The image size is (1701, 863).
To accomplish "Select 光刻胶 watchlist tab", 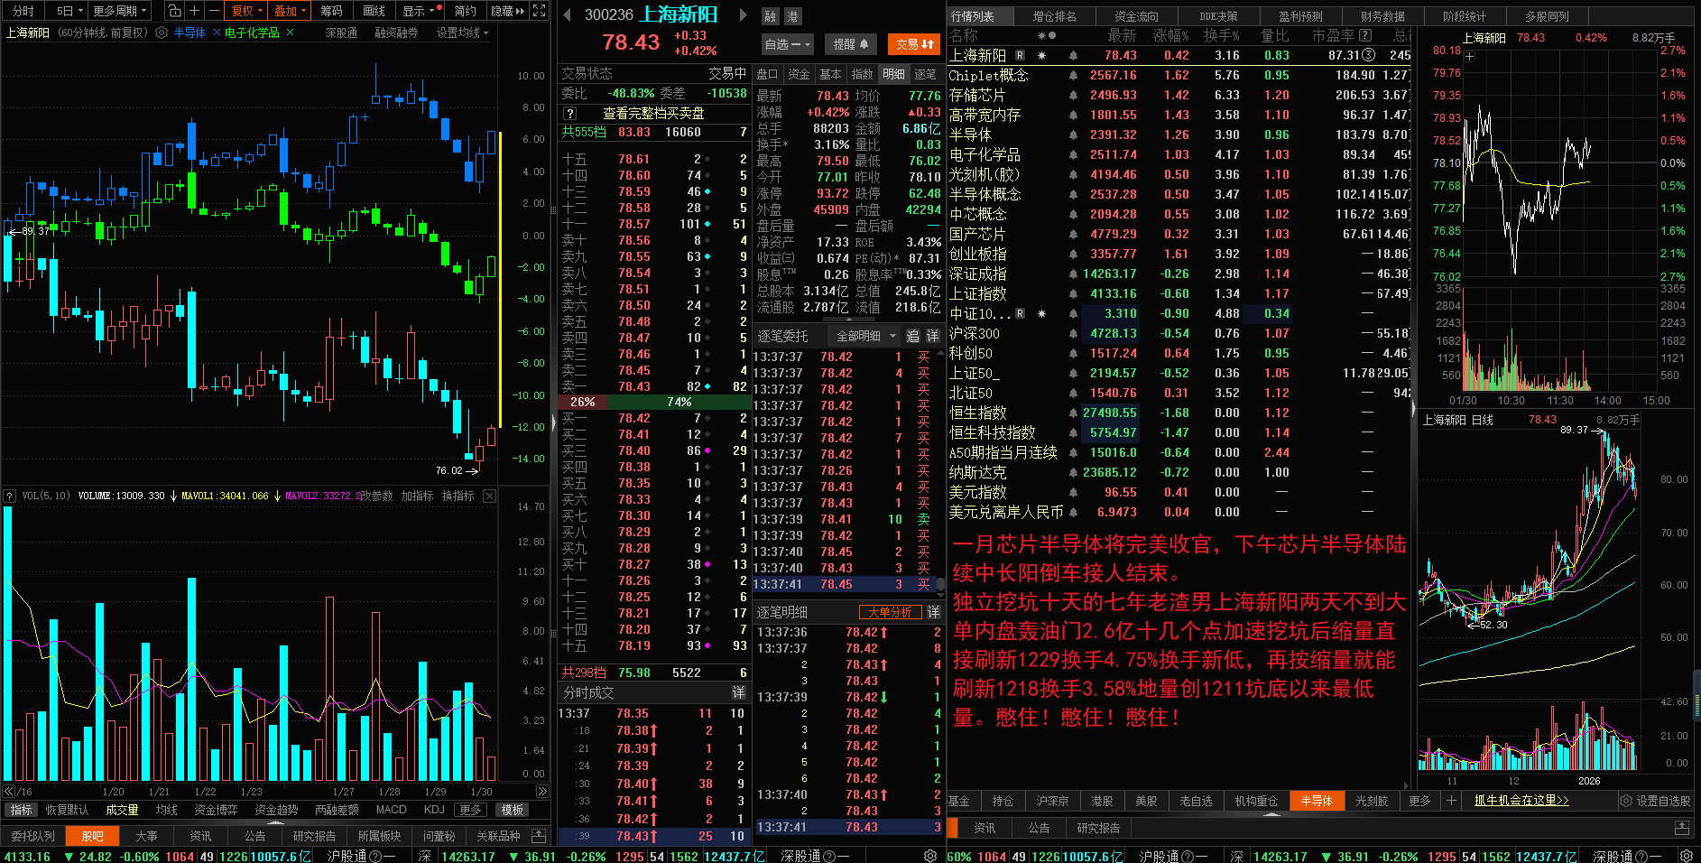I will coord(1372,801).
